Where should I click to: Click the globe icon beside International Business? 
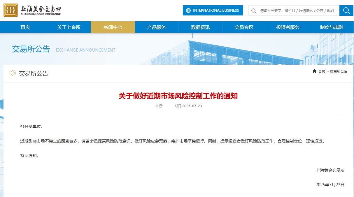click(x=188, y=10)
